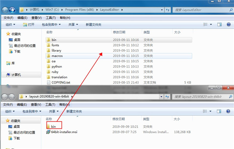Open 帮助(H) menu in LayoutEditor window

click(65, 18)
